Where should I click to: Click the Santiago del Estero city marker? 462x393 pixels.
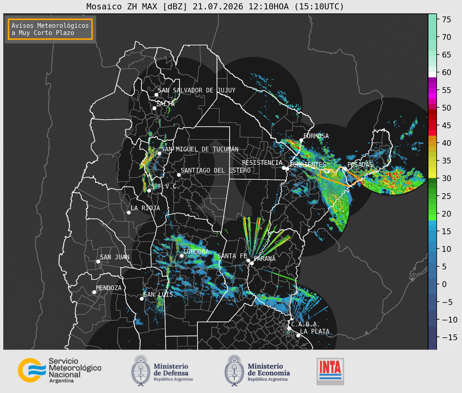[179, 175]
